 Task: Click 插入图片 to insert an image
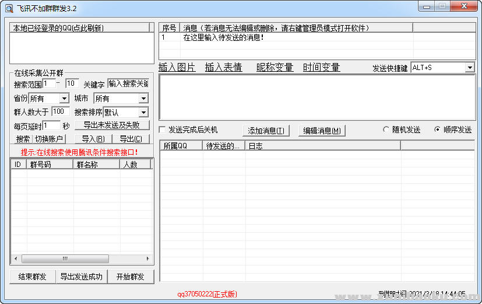tap(177, 67)
